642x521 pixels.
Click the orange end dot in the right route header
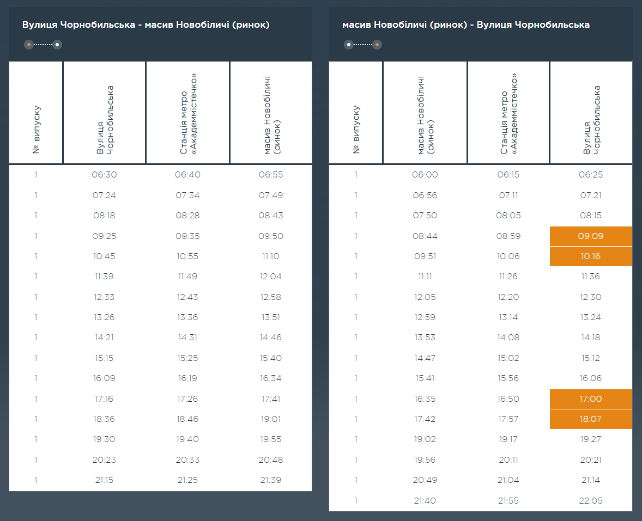(377, 45)
